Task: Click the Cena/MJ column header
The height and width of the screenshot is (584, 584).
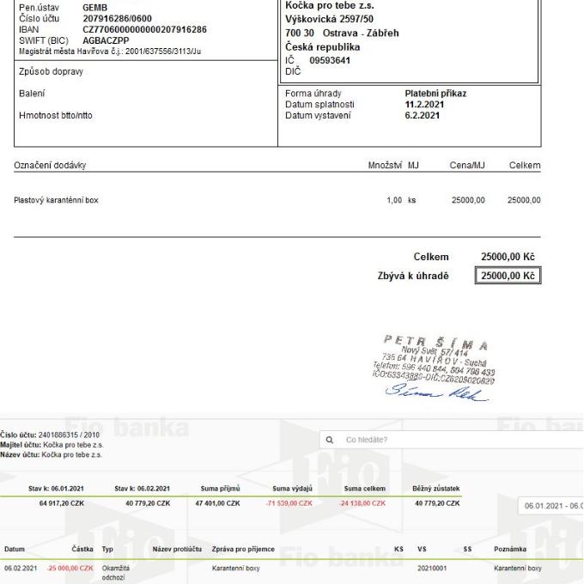Action: click(x=467, y=165)
